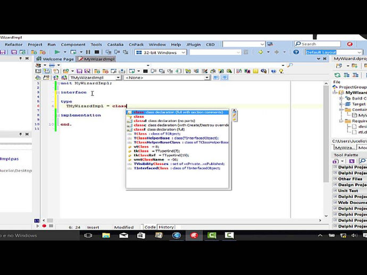Switch to the Welcome Page tab
Viewport: 367px width, 275px height.
[x=55, y=59]
